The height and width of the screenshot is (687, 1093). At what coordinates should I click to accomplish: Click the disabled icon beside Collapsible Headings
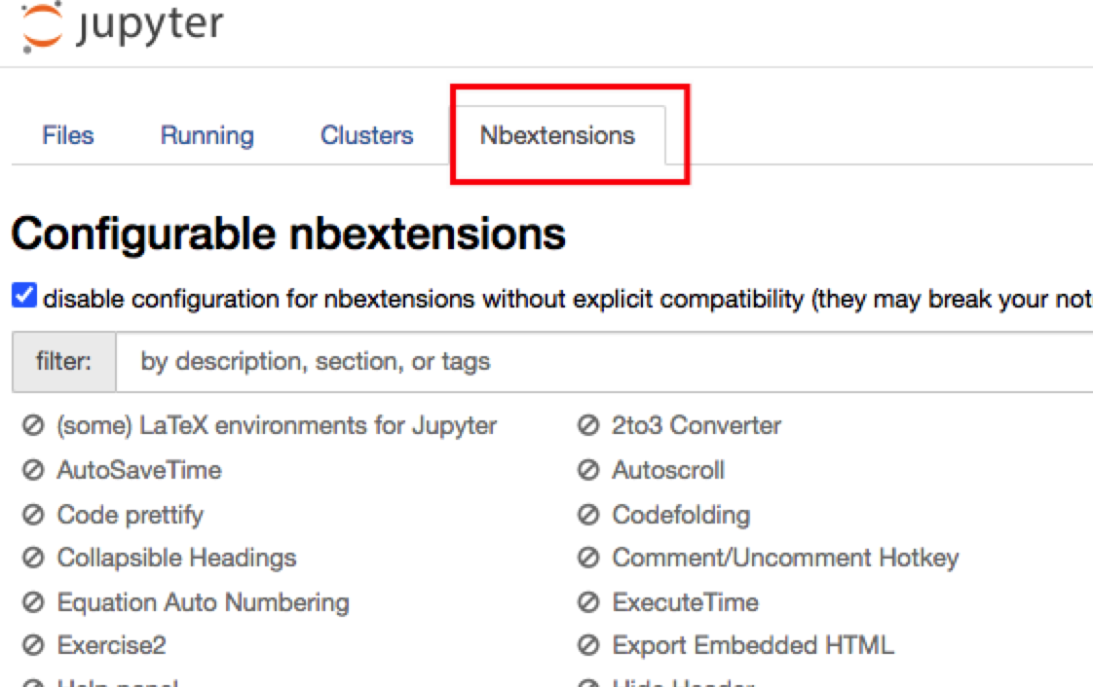click(33, 559)
